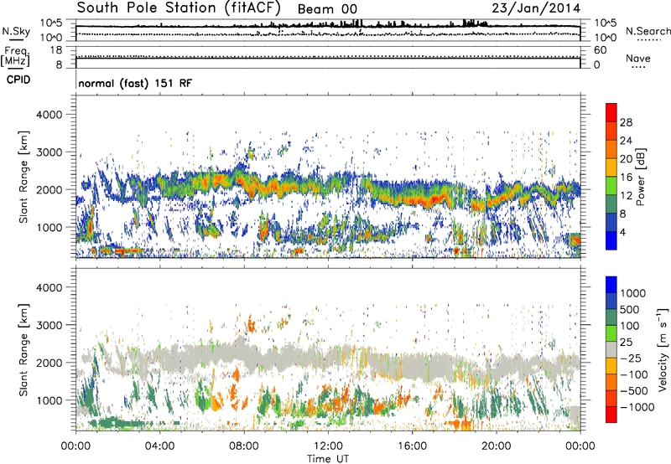Screen dimensions: 671x464
Task: Click the 'South Pole Station (fitACF)' title
Action: click(179, 8)
